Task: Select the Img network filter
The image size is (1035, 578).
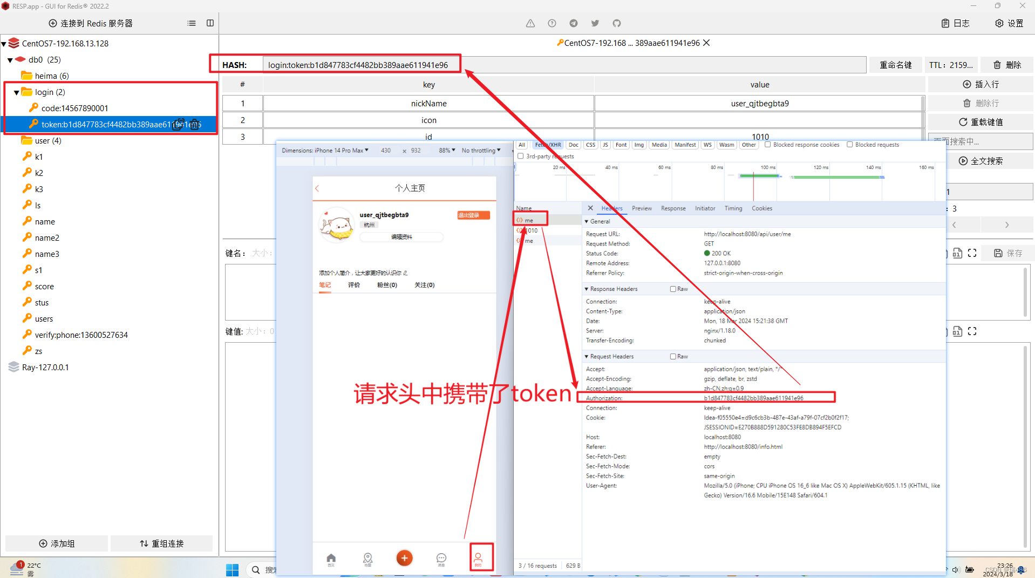Action: (x=639, y=145)
